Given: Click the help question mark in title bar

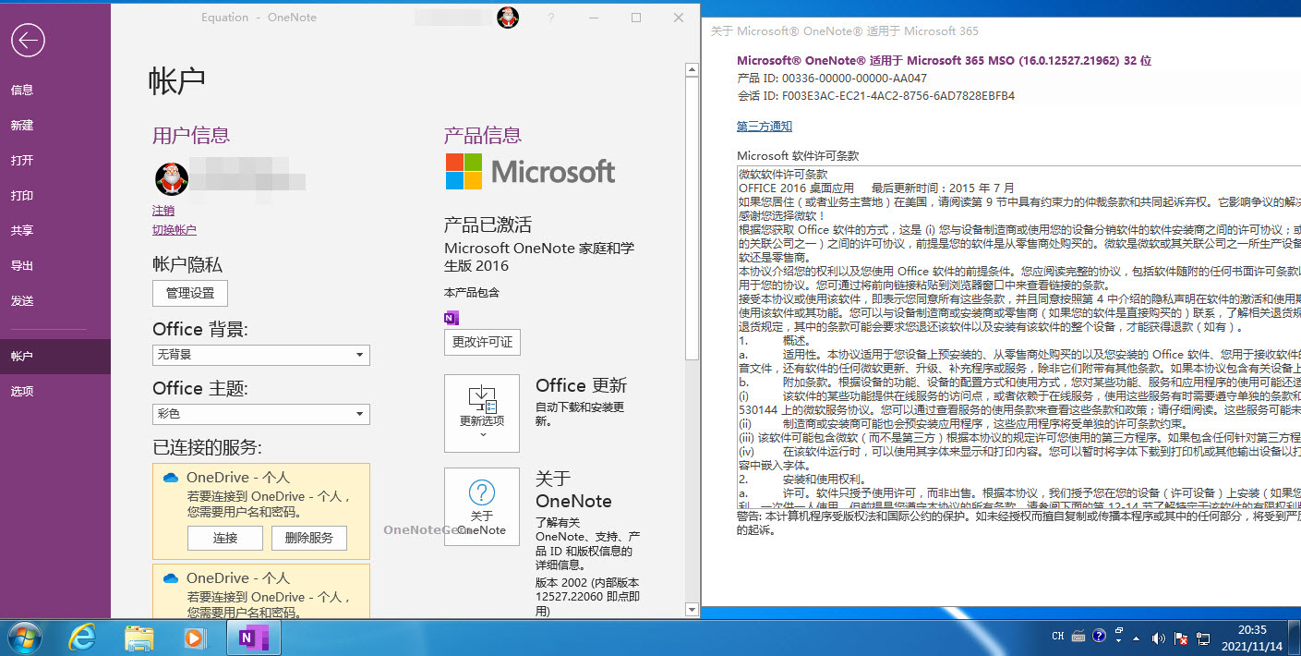Looking at the screenshot, I should coord(551,18).
